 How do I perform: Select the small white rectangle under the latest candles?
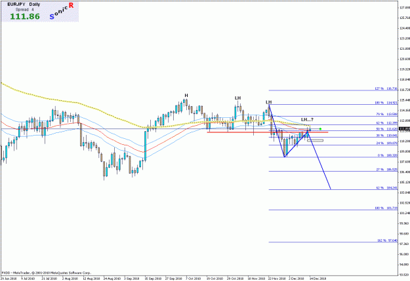click(x=315, y=140)
